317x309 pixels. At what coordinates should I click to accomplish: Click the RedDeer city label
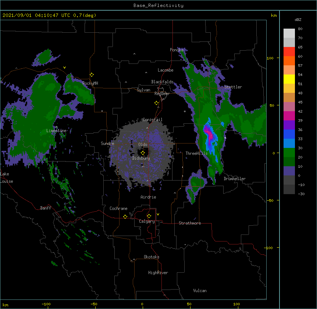[162, 94]
